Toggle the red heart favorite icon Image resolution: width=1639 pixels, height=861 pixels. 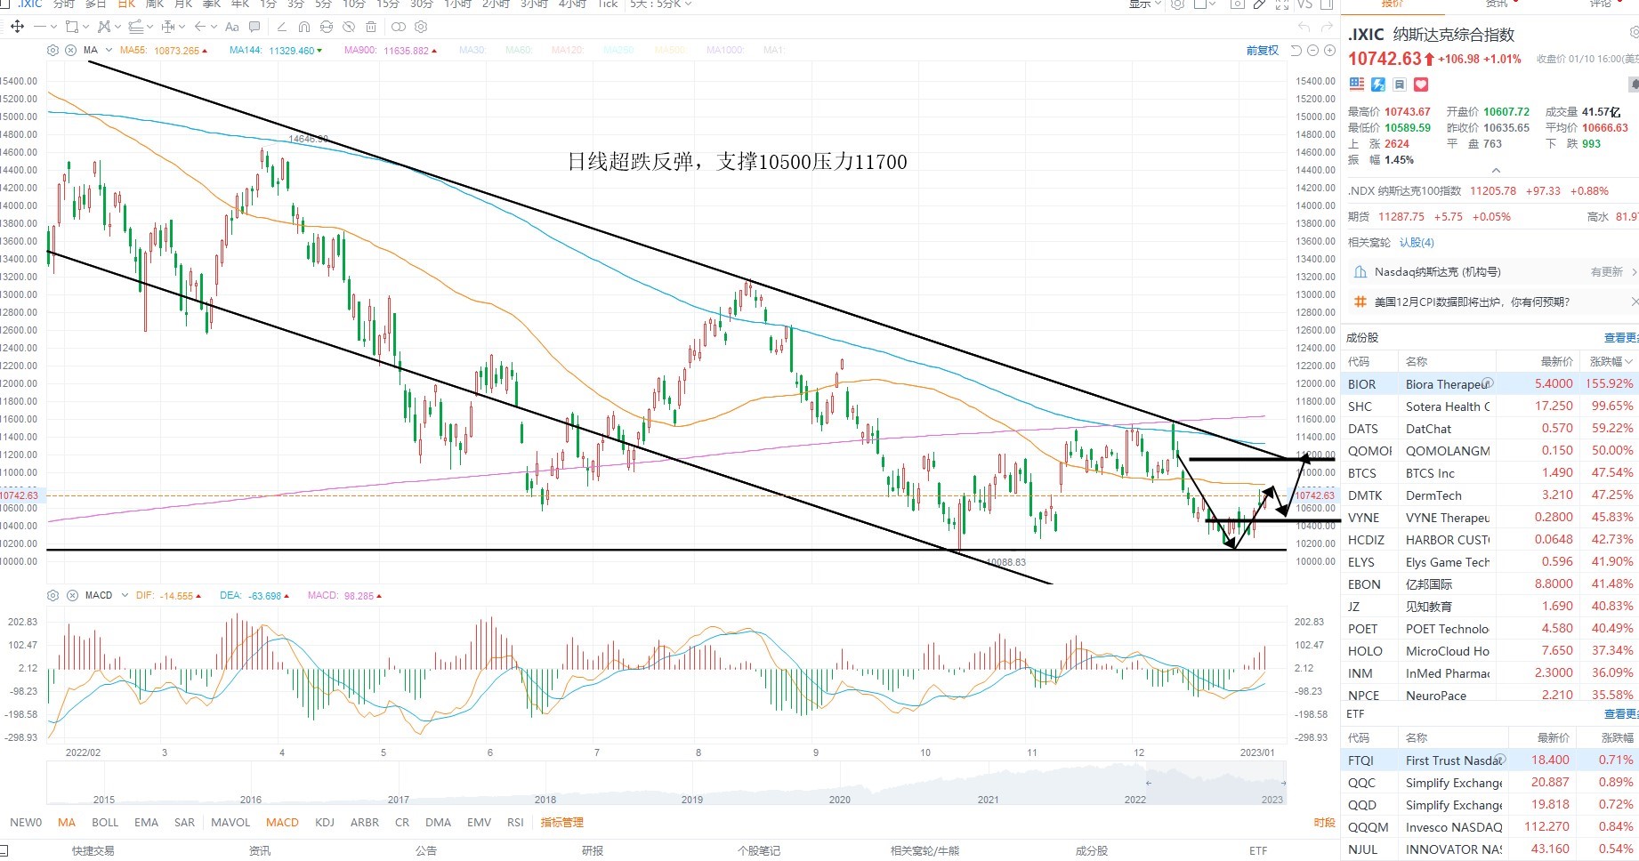(x=1421, y=84)
